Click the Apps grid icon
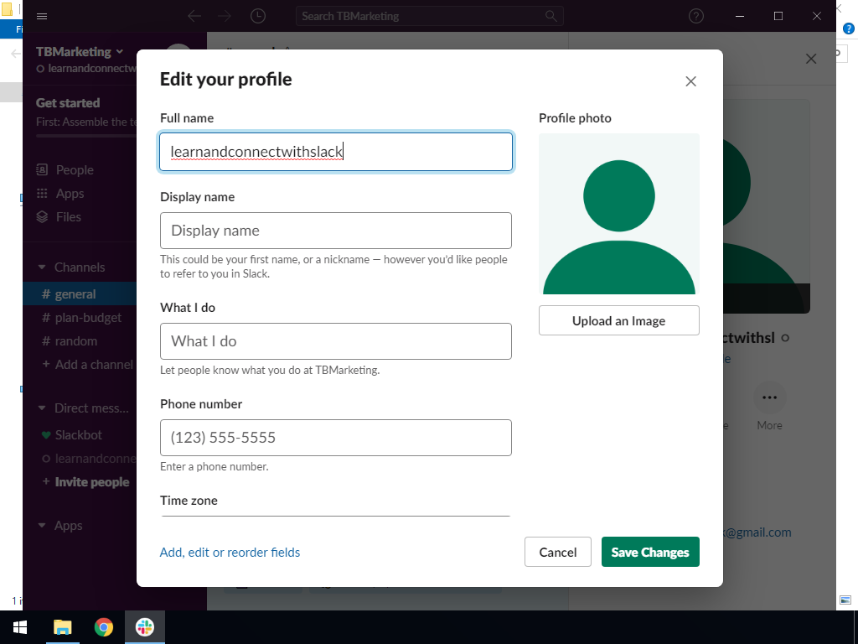Image resolution: width=858 pixels, height=644 pixels. 42,194
